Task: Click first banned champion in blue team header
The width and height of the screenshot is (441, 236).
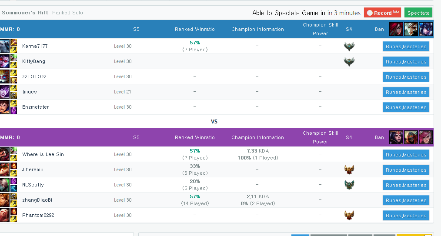Action: click(x=396, y=29)
